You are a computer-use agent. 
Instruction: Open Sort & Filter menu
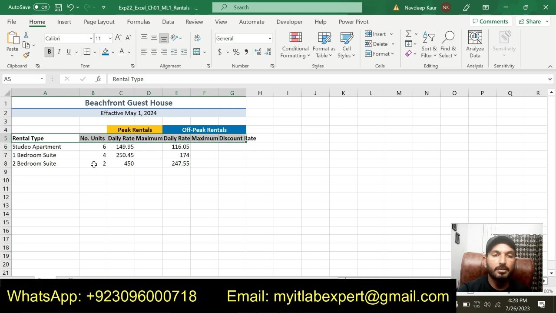point(429,44)
